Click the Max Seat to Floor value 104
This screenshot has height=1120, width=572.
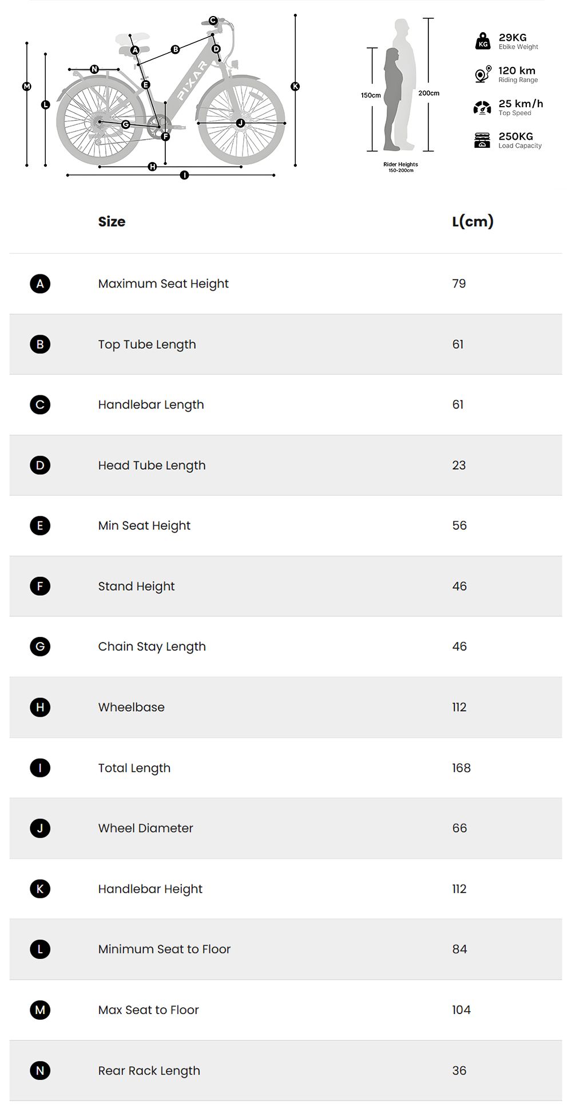[x=461, y=1009]
